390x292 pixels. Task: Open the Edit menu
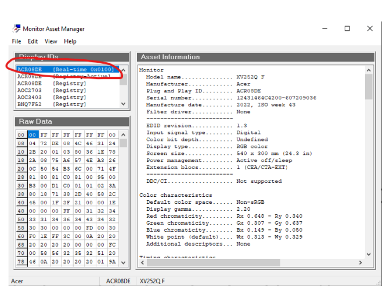coord(32,41)
